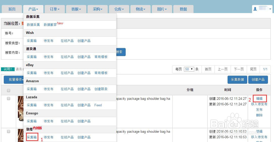274x142 pixels.
Task: Open 速卖通 待发布
Action: tap(48, 57)
